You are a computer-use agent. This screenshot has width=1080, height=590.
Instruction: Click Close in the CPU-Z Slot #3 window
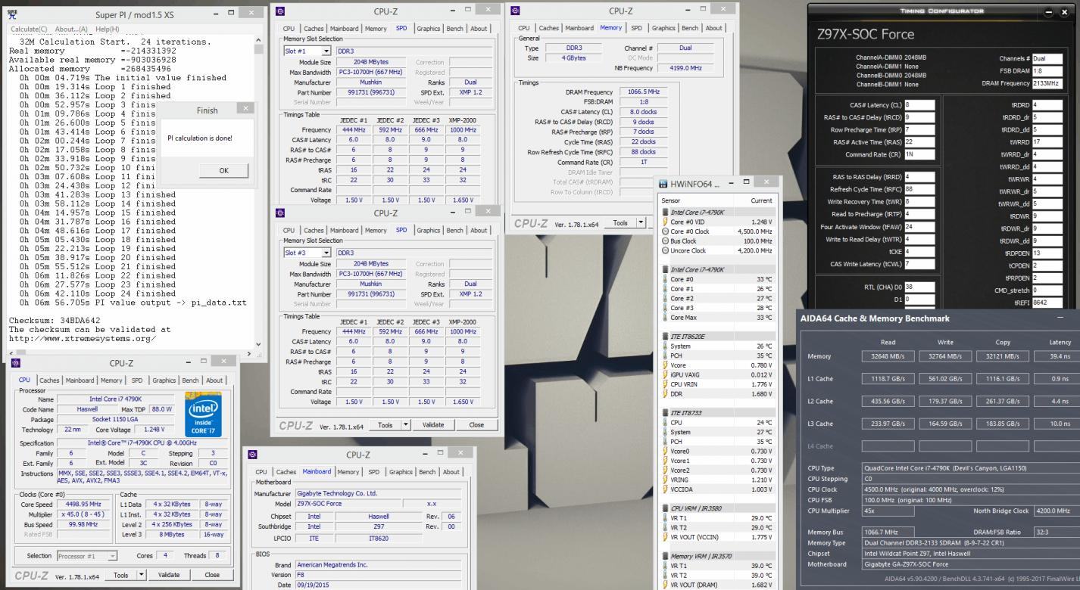(476, 425)
